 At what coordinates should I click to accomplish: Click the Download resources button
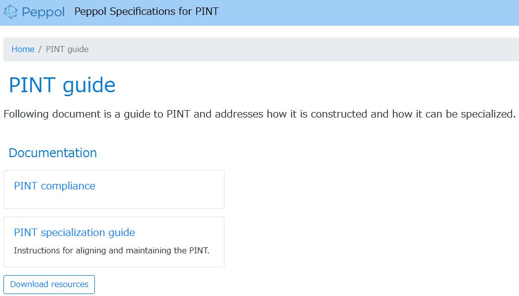click(49, 285)
